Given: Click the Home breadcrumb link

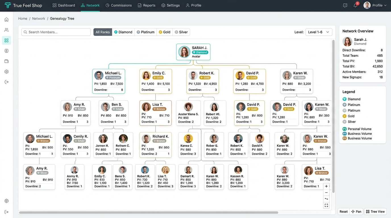Looking at the screenshot, I should tap(23, 18).
